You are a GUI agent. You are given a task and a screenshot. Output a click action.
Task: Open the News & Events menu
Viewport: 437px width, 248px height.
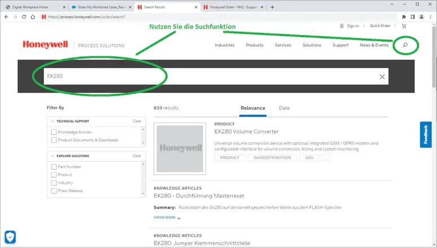pyautogui.click(x=374, y=45)
